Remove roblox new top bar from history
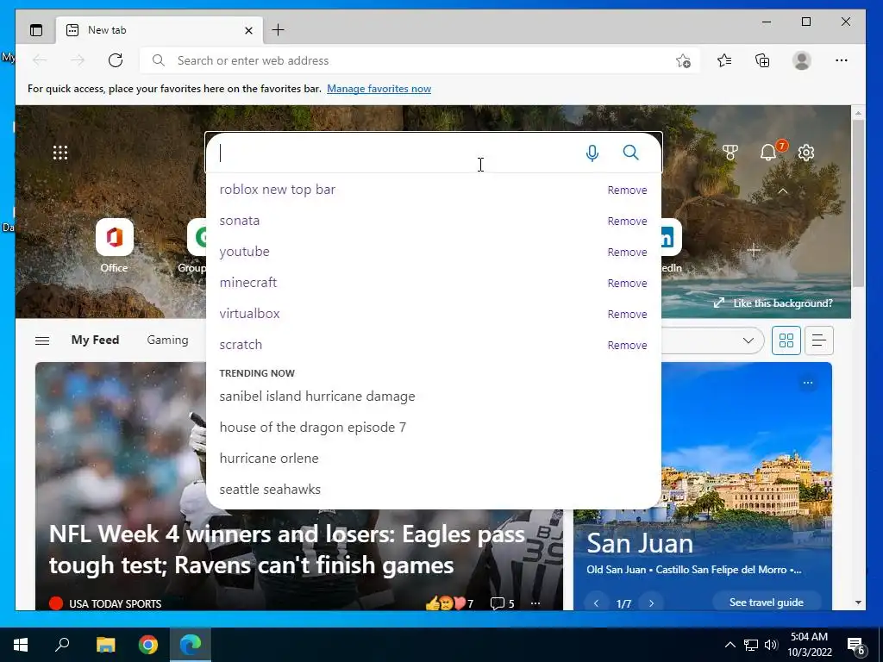 [627, 190]
